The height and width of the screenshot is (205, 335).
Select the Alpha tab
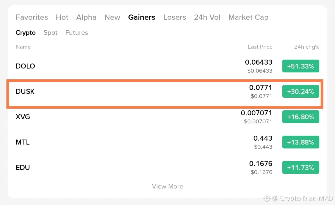coord(86,17)
